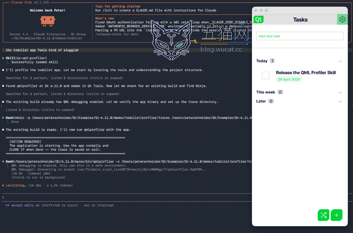Click the Qt logo in Tasks window
Image resolution: width=353 pixels, height=233 pixels.
tap(258, 19)
